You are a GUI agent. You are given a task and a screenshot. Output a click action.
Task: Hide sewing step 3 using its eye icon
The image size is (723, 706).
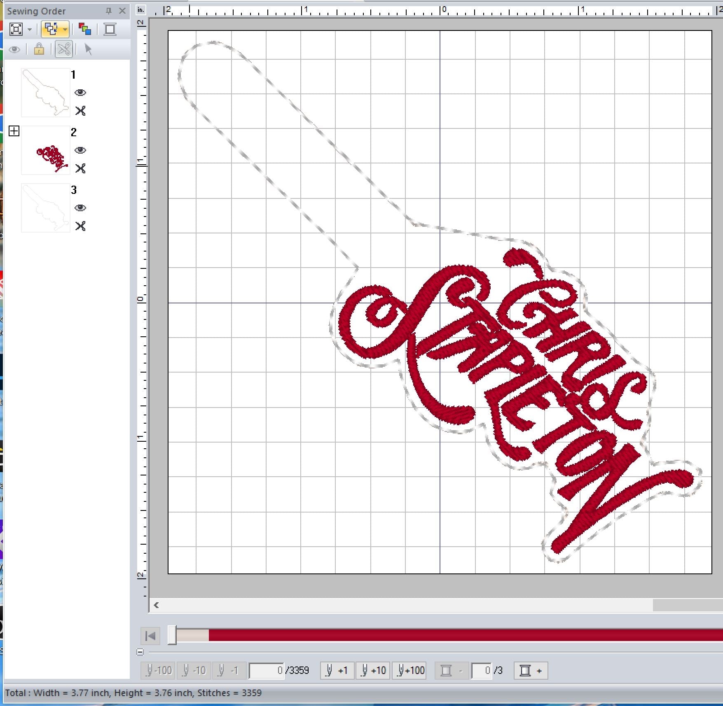(x=80, y=208)
